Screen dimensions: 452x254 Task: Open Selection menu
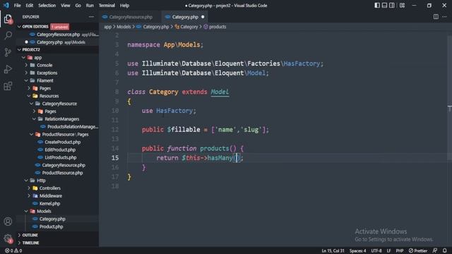coord(47,6)
